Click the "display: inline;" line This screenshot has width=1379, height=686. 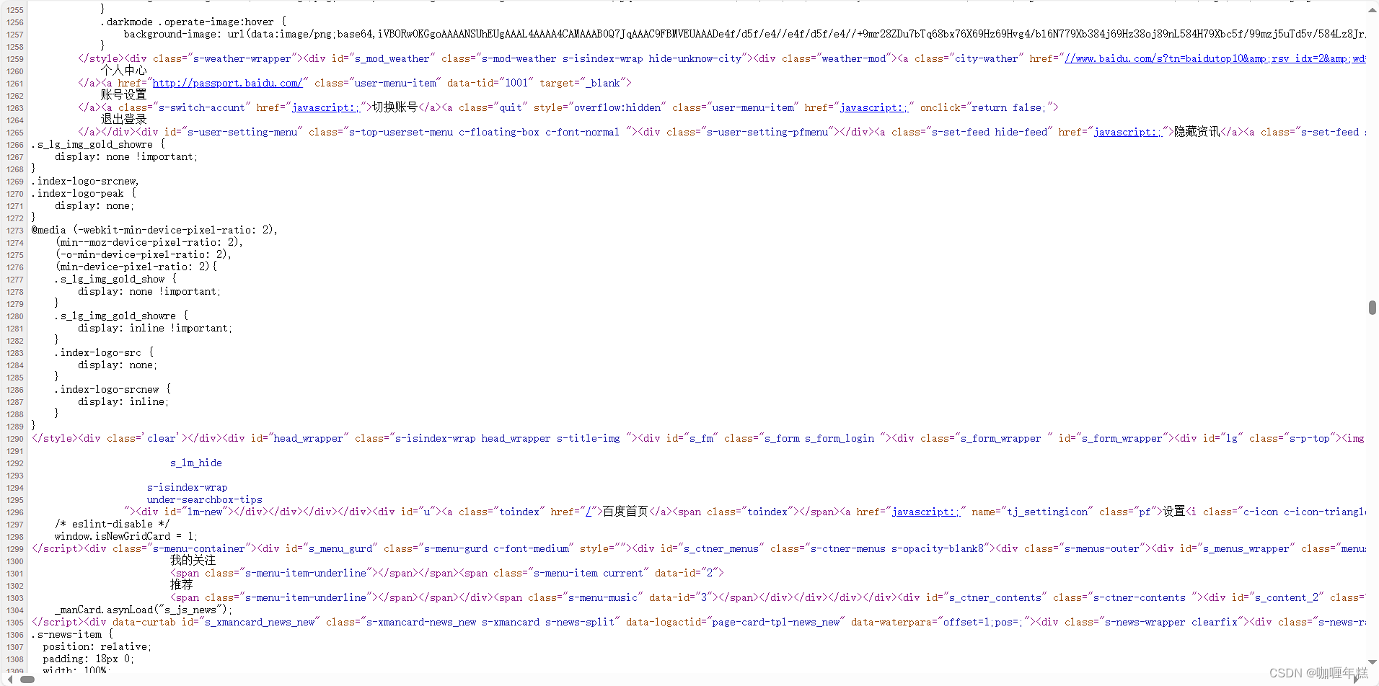pyautogui.click(x=123, y=401)
